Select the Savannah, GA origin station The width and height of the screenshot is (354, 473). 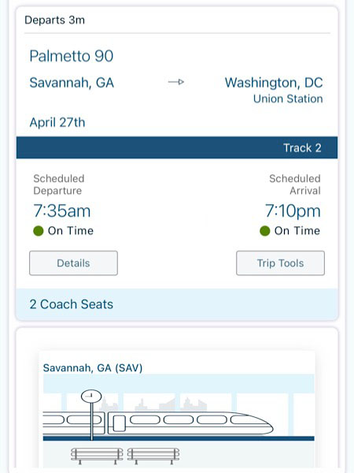pos(72,83)
